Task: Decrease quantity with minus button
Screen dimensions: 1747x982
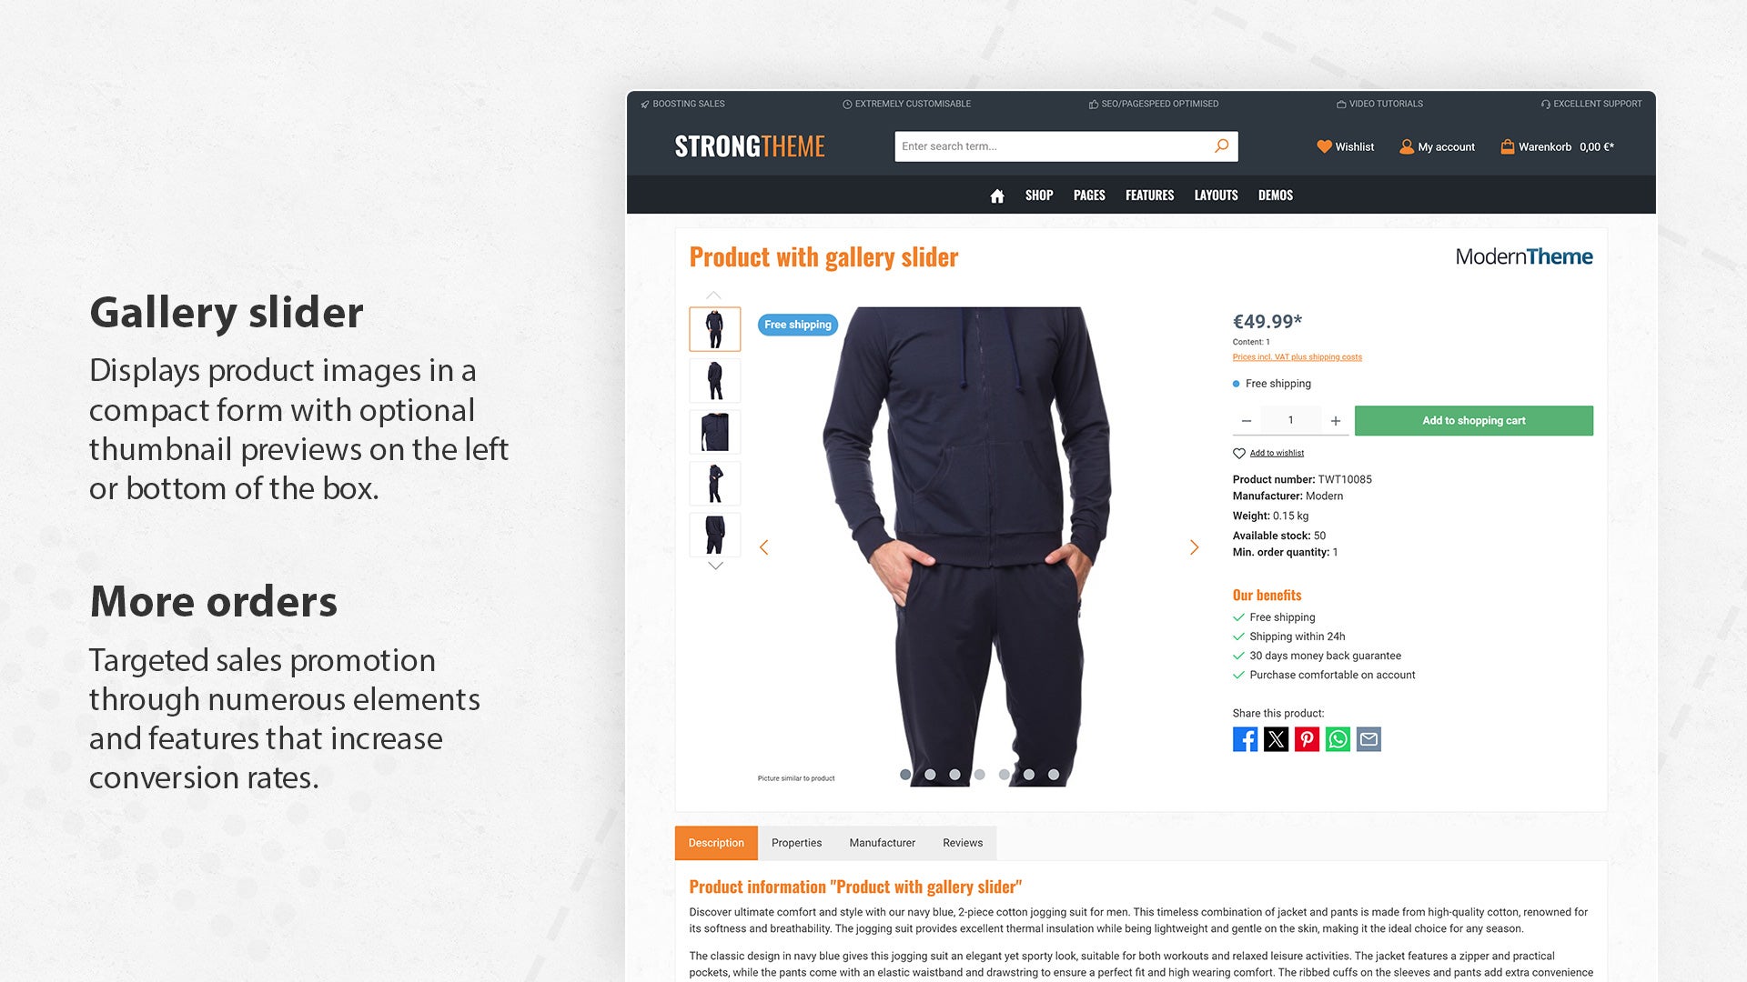Action: pyautogui.click(x=1247, y=421)
